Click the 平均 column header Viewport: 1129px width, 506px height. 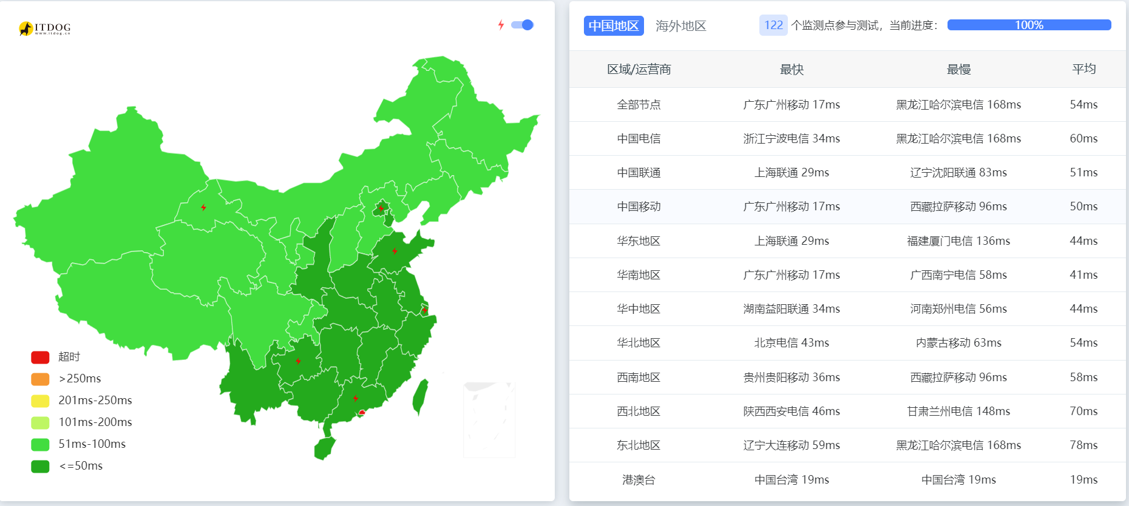[1083, 69]
